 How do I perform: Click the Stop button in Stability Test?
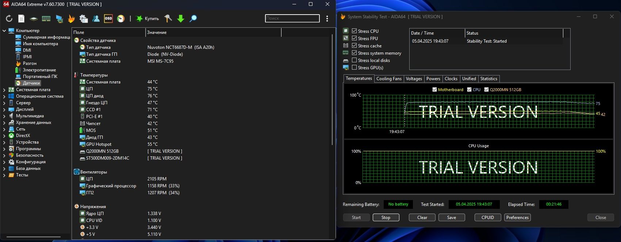(x=386, y=218)
